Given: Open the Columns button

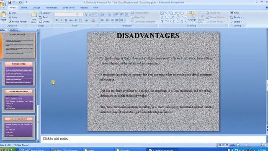Looking at the screenshot, I should (122, 20).
